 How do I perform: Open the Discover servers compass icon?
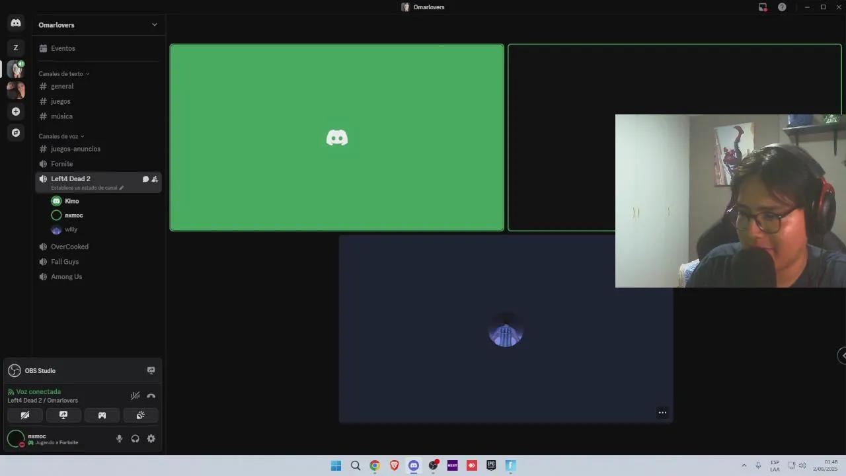point(16,133)
